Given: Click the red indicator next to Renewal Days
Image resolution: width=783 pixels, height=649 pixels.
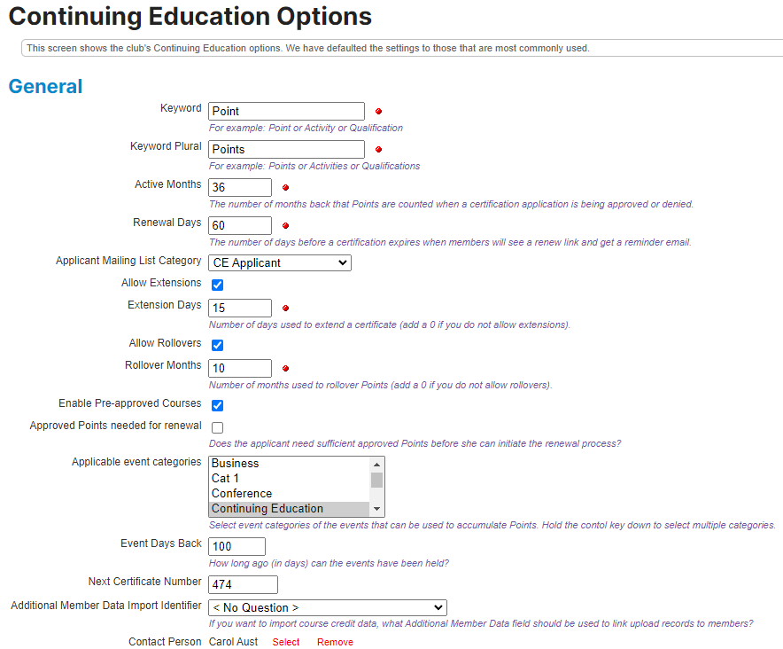Looking at the screenshot, I should coord(284,225).
